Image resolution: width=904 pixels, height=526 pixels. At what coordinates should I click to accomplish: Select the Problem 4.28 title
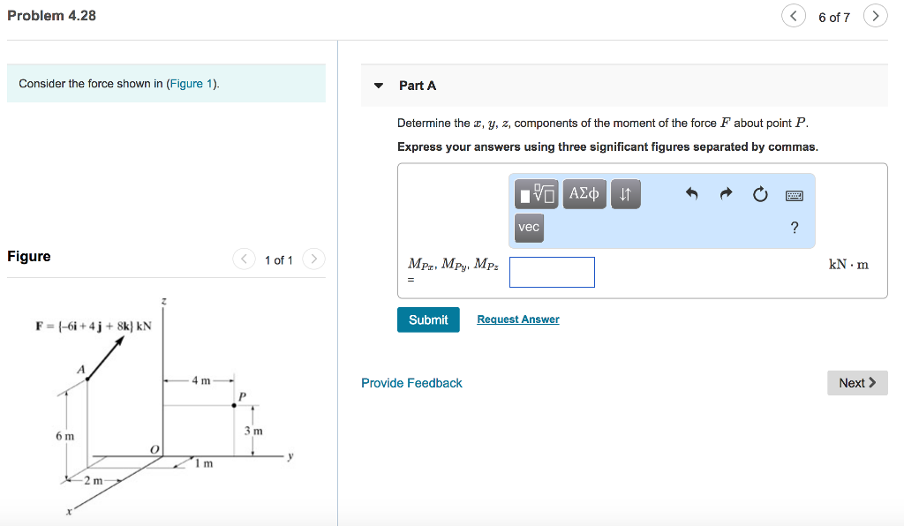click(x=51, y=15)
